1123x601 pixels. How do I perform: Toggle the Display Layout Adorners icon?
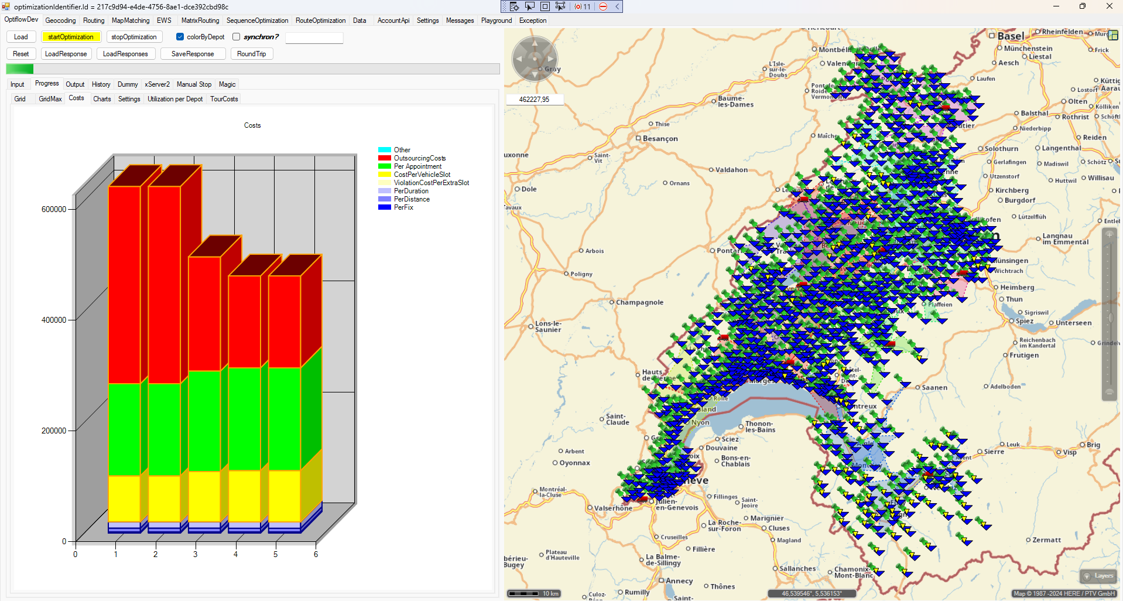(x=545, y=6)
